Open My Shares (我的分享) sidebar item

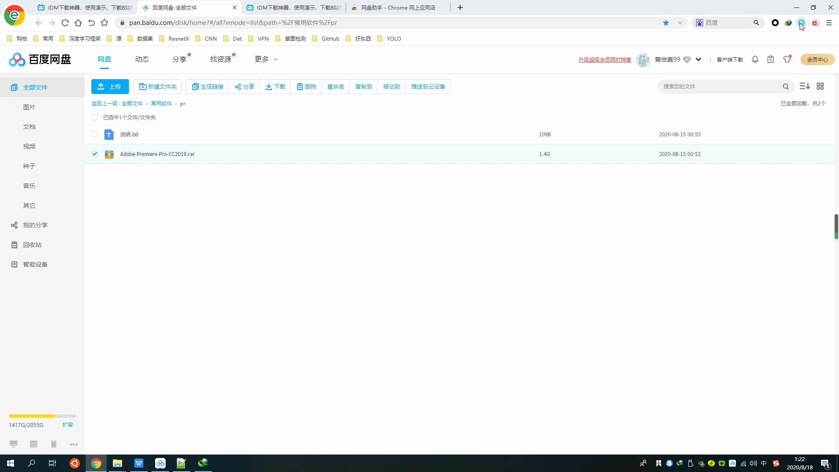(35, 225)
